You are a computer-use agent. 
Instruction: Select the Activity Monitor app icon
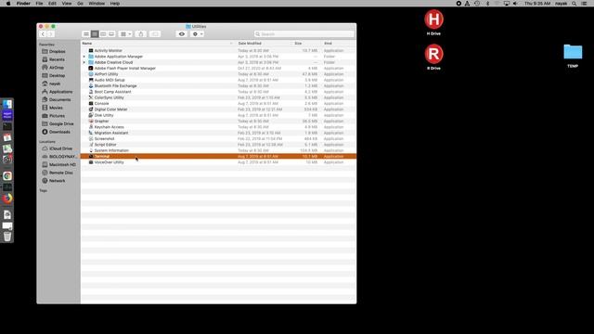point(91,50)
